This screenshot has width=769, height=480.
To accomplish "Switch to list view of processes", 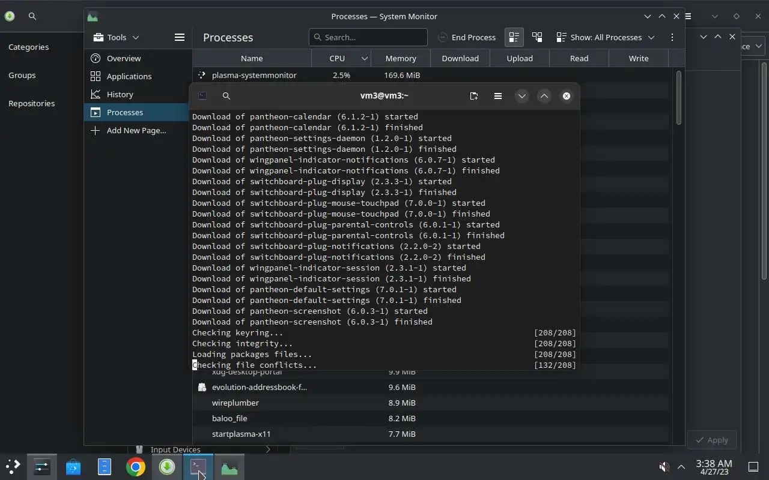I will click(x=514, y=37).
